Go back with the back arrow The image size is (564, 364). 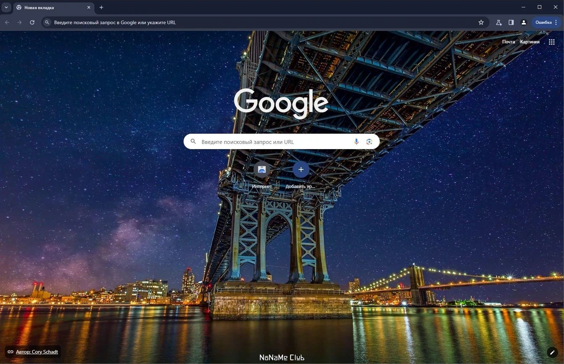[7, 22]
